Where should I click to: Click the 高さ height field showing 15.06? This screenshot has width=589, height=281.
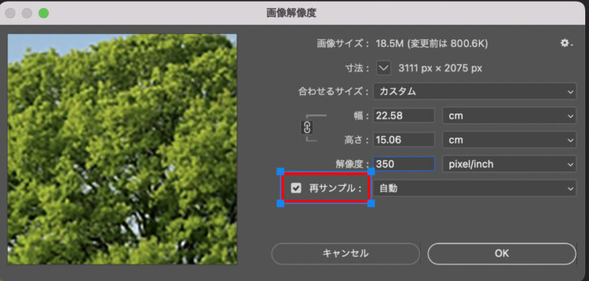click(x=404, y=140)
